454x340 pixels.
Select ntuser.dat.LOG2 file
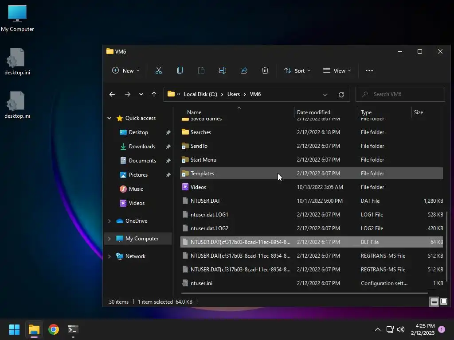pos(311,228)
